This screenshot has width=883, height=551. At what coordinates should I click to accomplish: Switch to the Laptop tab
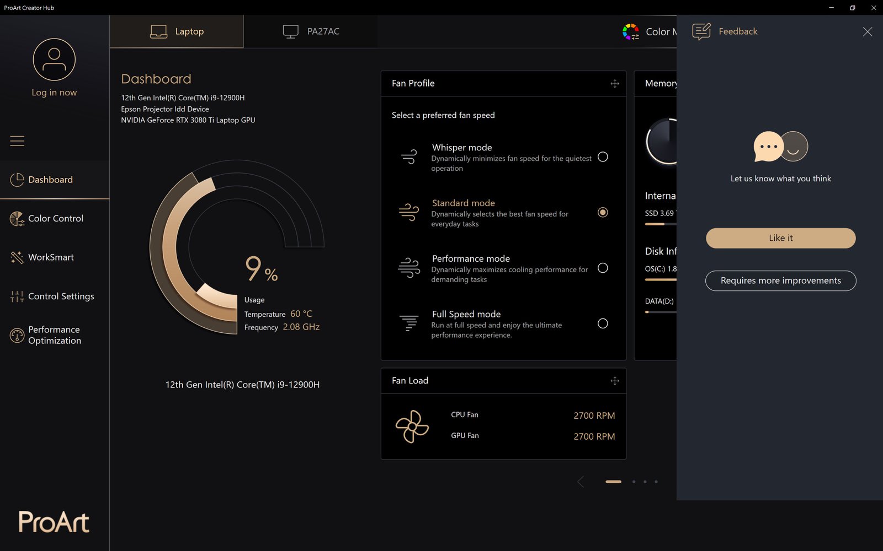pos(177,31)
